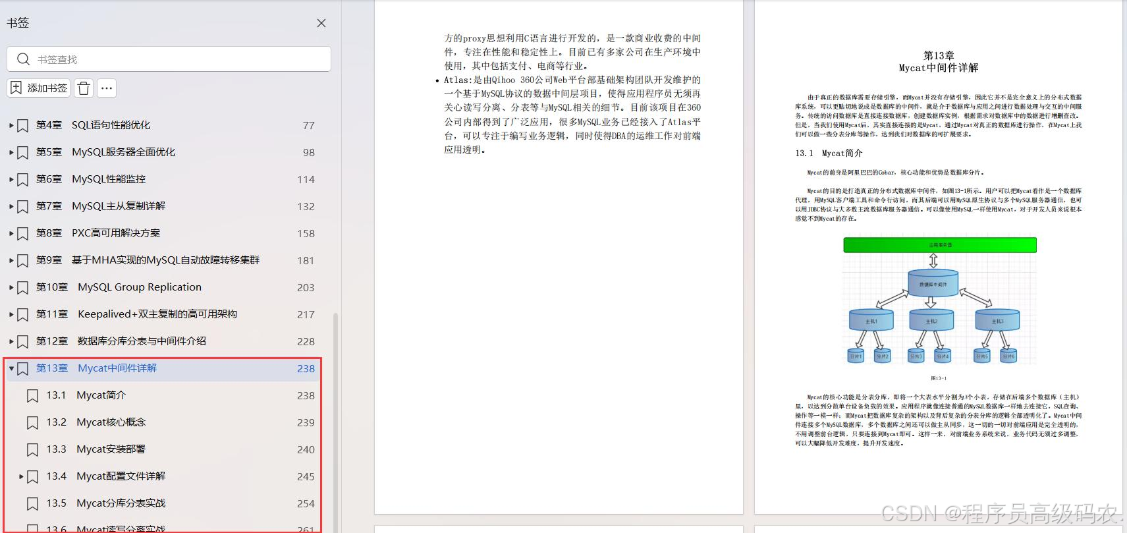The image size is (1127, 533).
Task: Select bookmark 第13章 Mycat中间件详解
Action: [96, 368]
